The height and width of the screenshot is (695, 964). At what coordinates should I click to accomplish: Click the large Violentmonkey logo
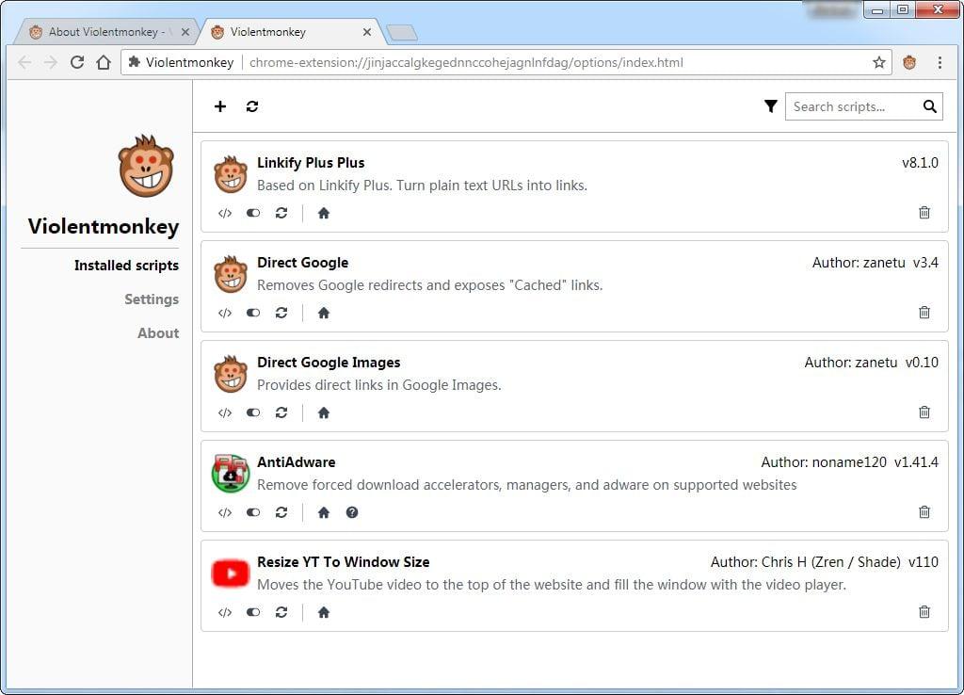tap(146, 166)
